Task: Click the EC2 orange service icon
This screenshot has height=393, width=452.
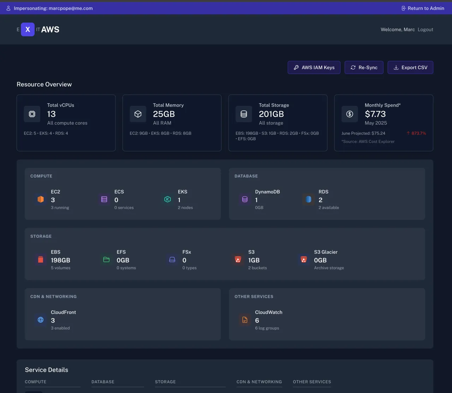Action: 41,199
